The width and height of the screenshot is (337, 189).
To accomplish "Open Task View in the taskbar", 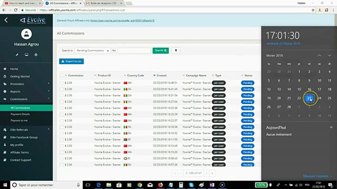I will 88,185.
